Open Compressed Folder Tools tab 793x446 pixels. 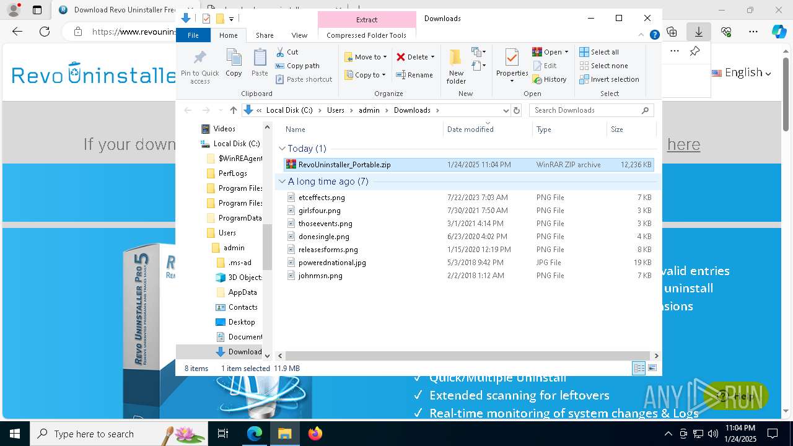[367, 35]
